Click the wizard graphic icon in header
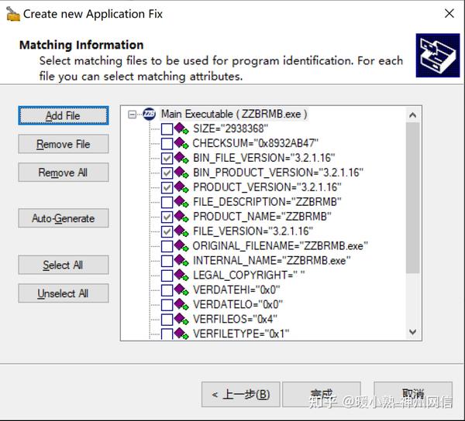Viewport: 465px width, 421px height. pyautogui.click(x=438, y=56)
